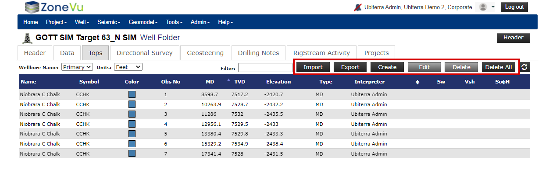Image resolution: width=542 pixels, height=170 pixels.
Task: Click the Edit button
Action: [424, 67]
